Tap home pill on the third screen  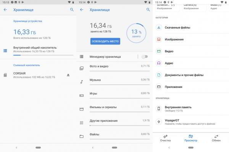click(x=191, y=147)
